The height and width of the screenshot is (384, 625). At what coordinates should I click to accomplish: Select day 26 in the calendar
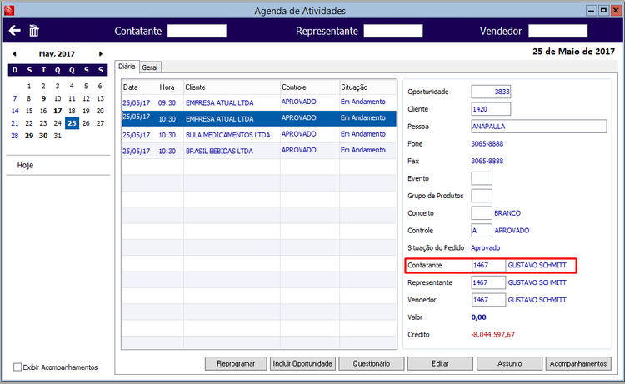86,123
